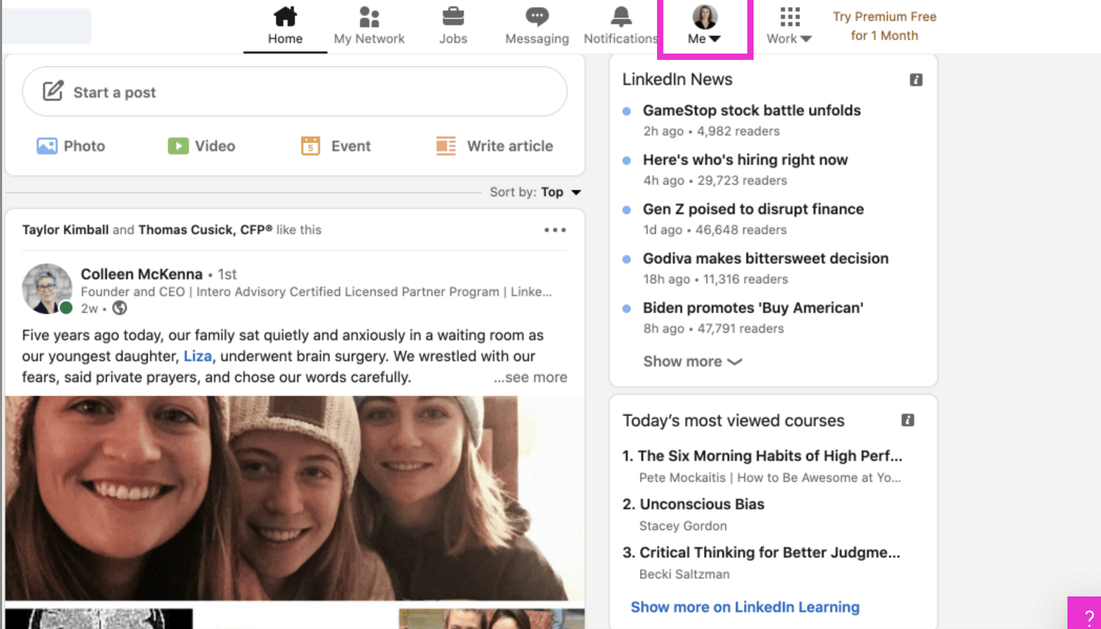Viewport: 1101px width, 629px height.
Task: Open the Colleen McKenna name link
Action: 142,274
